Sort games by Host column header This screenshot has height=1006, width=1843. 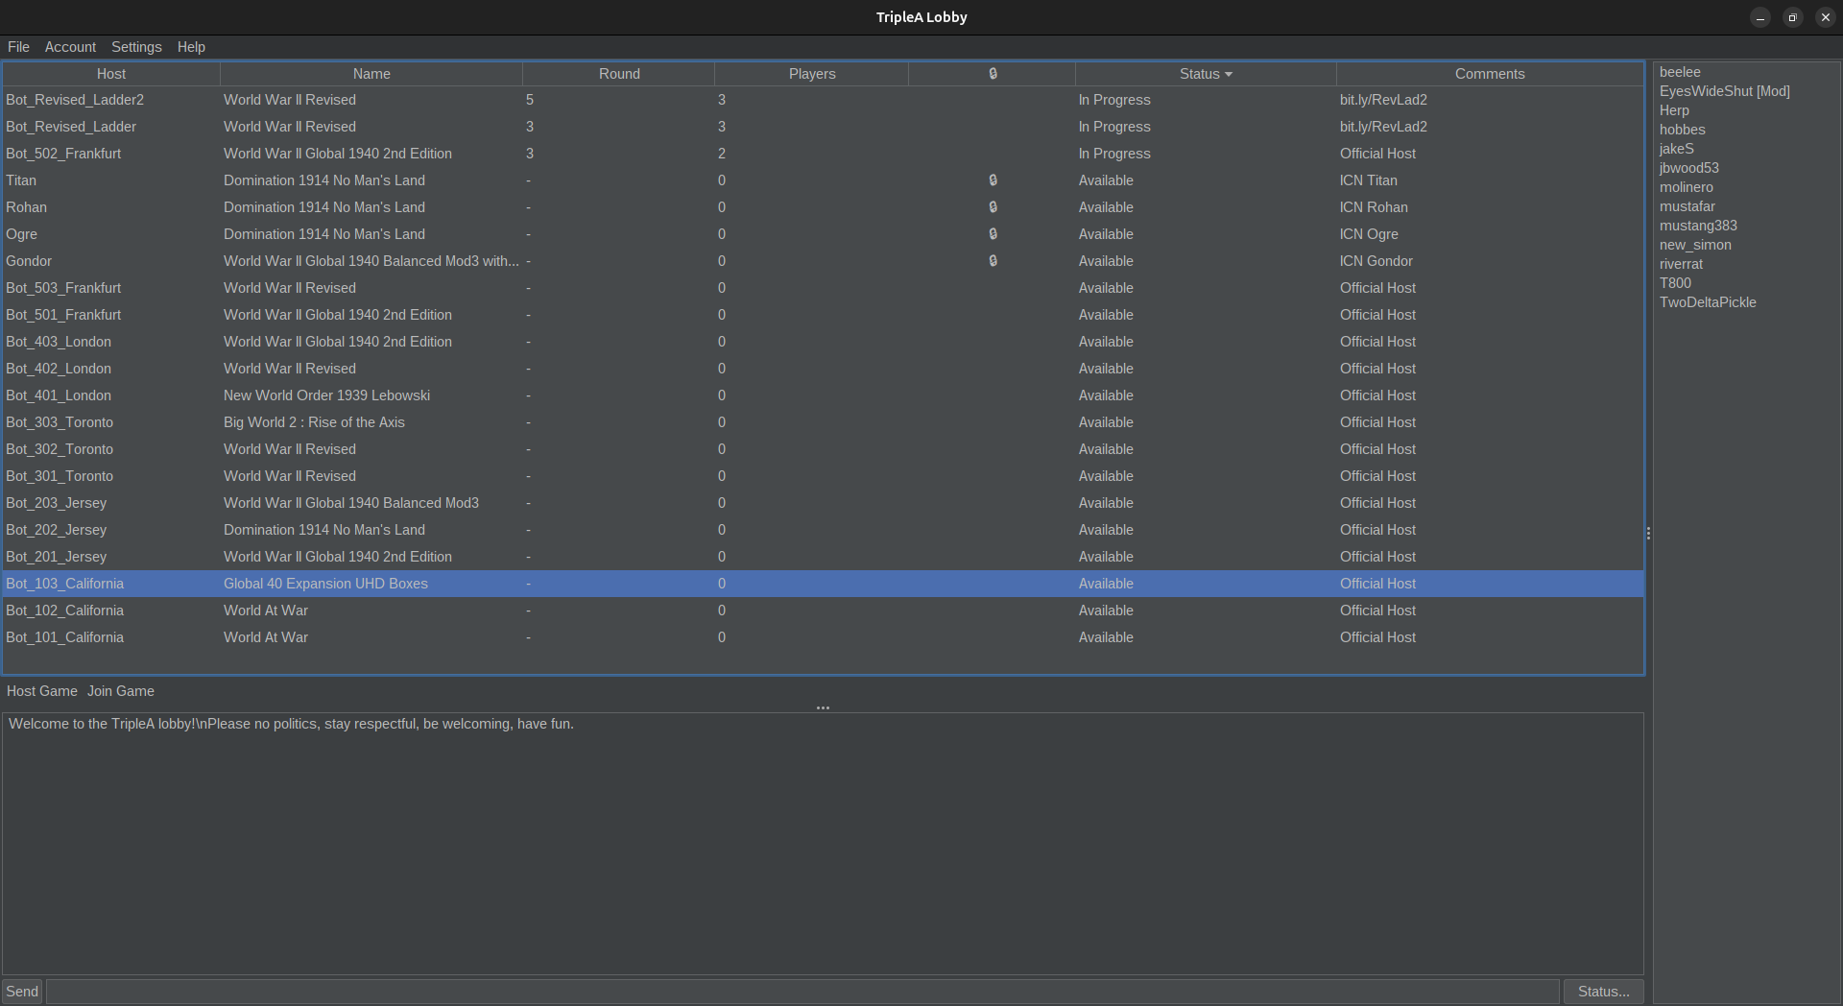[111, 74]
